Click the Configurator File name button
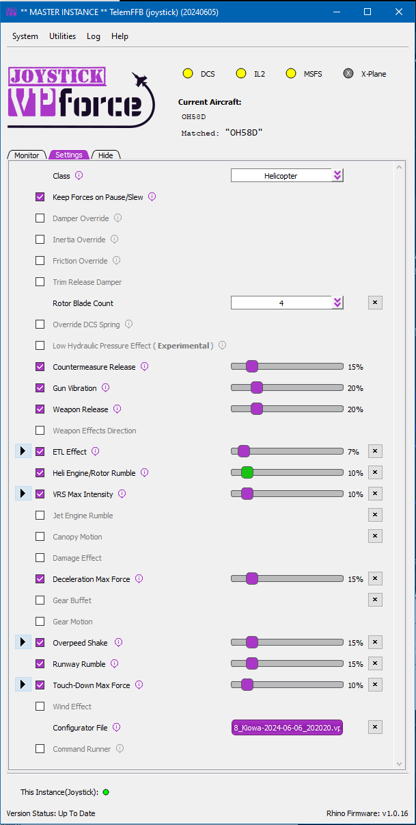Viewport: 416px width, 825px height. coord(287,728)
